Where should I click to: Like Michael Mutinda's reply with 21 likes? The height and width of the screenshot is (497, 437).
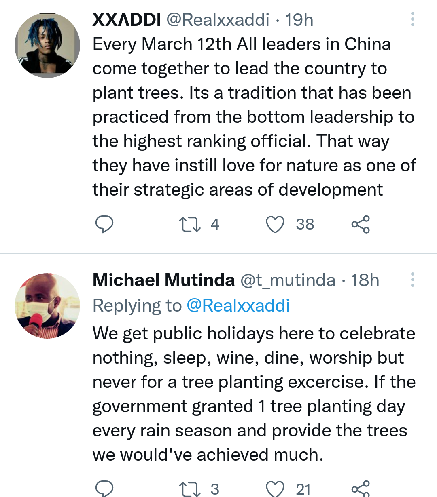(275, 489)
